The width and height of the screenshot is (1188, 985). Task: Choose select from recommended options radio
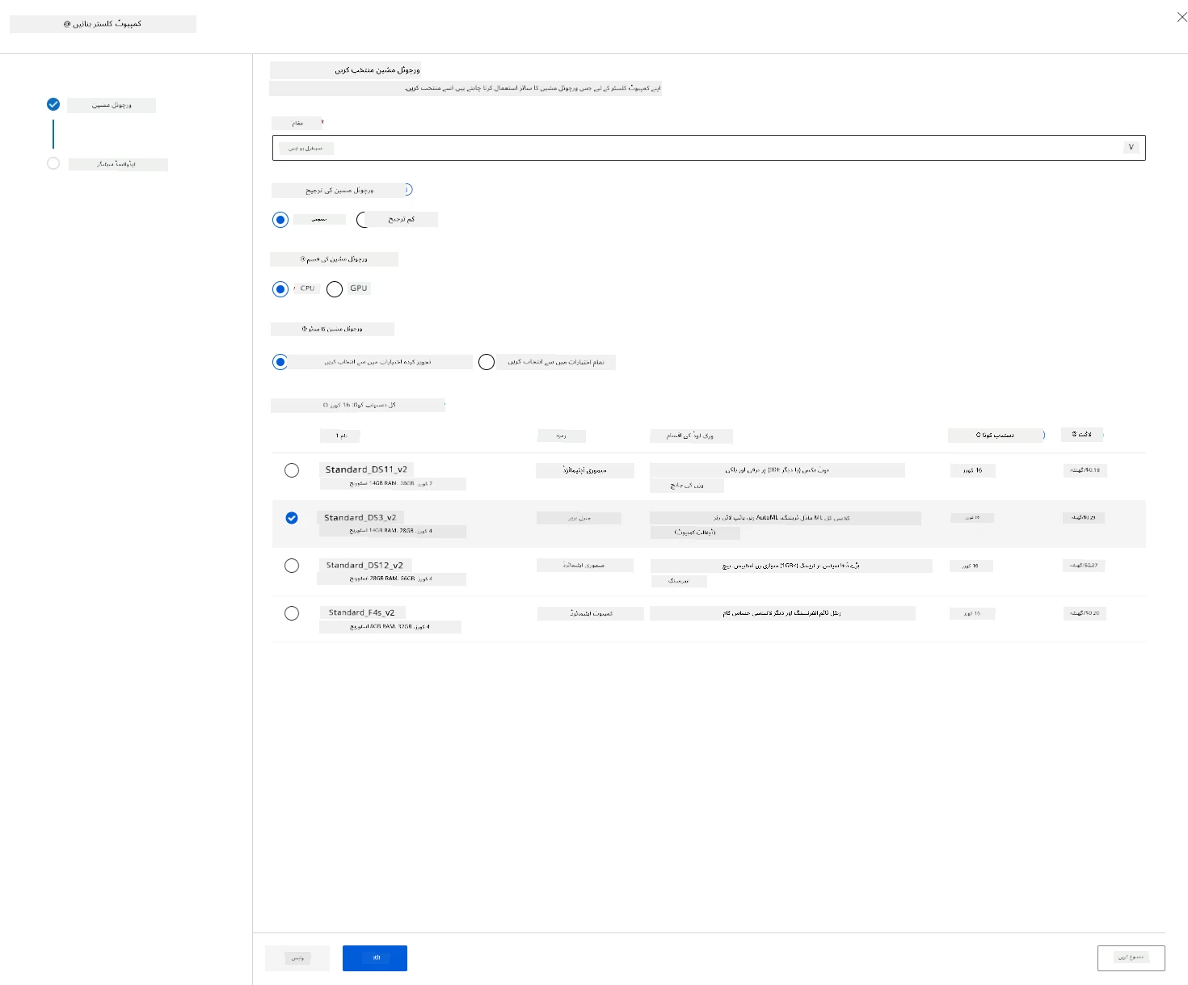point(280,362)
